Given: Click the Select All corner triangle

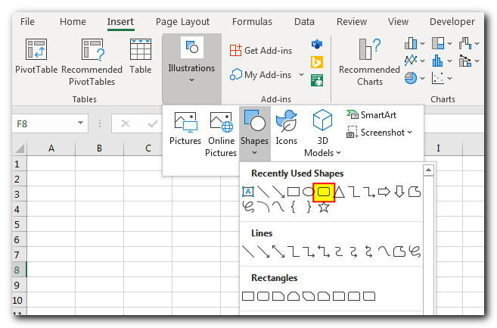Looking at the screenshot, I should point(20,148).
